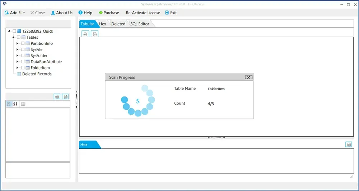Select the 122683392_Quick database item

[38, 31]
